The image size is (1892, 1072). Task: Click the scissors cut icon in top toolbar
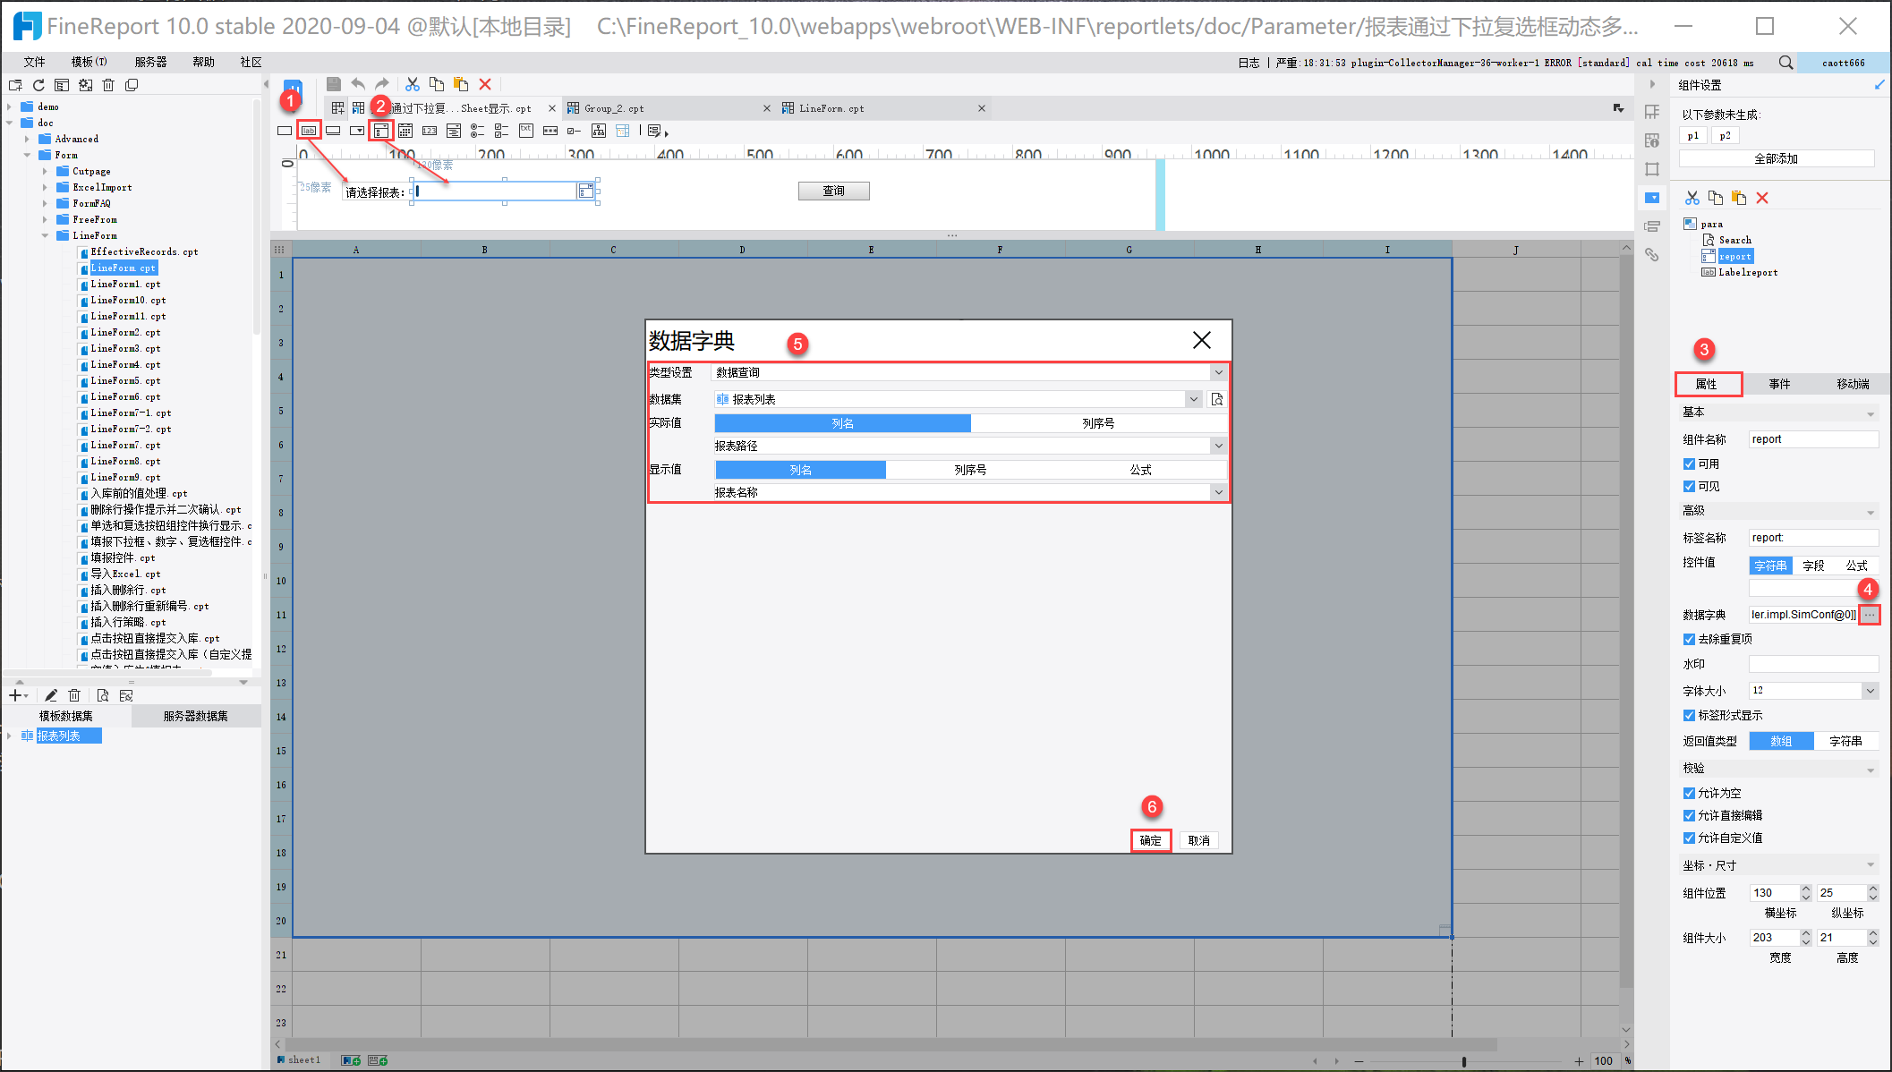pyautogui.click(x=412, y=84)
